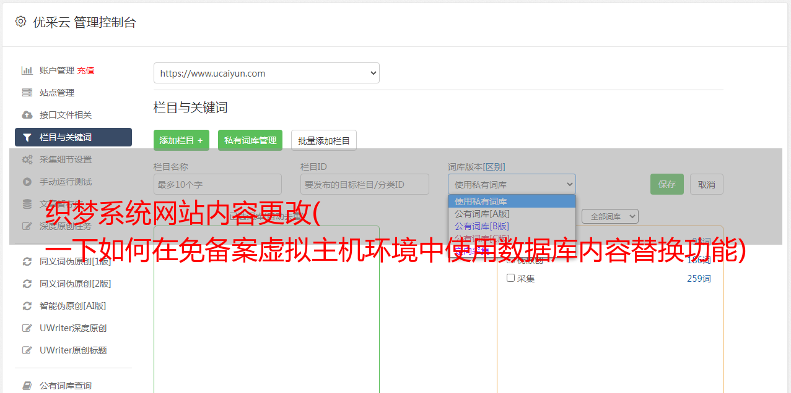Click the gears icon for 采集细节设置
Screen dimensions: 791x393
(27, 159)
